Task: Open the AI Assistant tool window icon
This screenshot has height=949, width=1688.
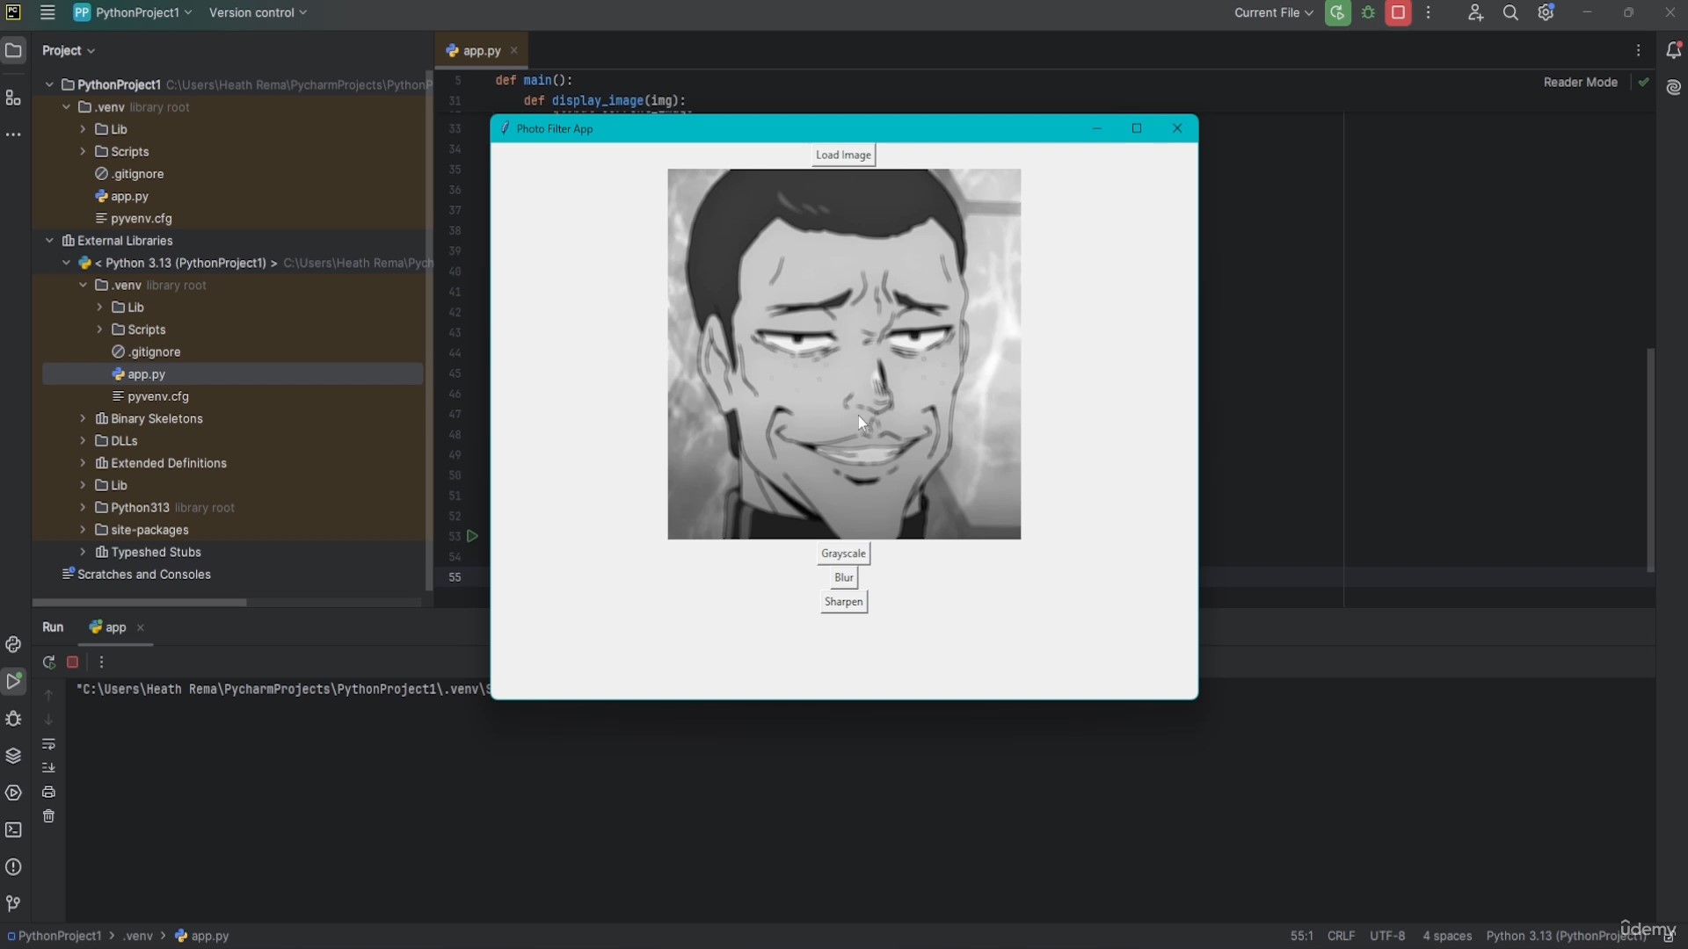Action: (1673, 87)
